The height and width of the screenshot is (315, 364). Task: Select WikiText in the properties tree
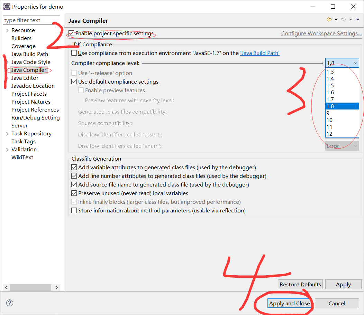point(22,157)
